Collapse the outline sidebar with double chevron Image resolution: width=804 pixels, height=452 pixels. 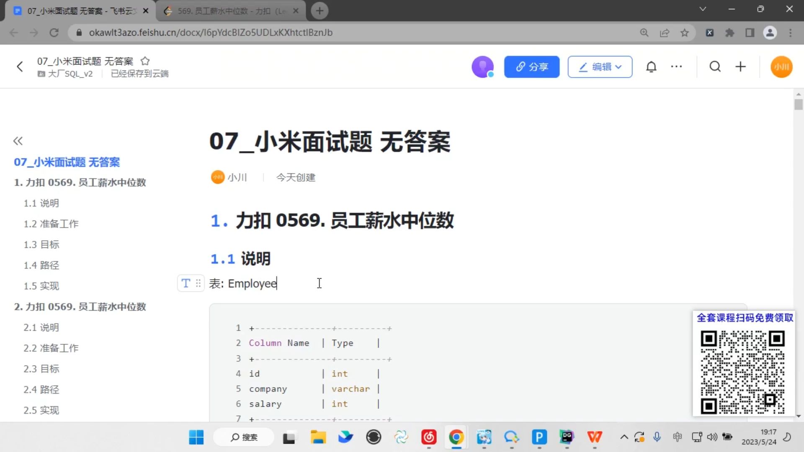pos(18,141)
